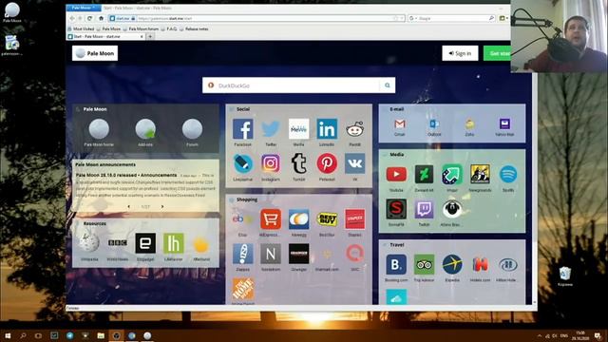The width and height of the screenshot is (608, 342).
Task: Open the Release notes bookmark
Action: point(194,28)
